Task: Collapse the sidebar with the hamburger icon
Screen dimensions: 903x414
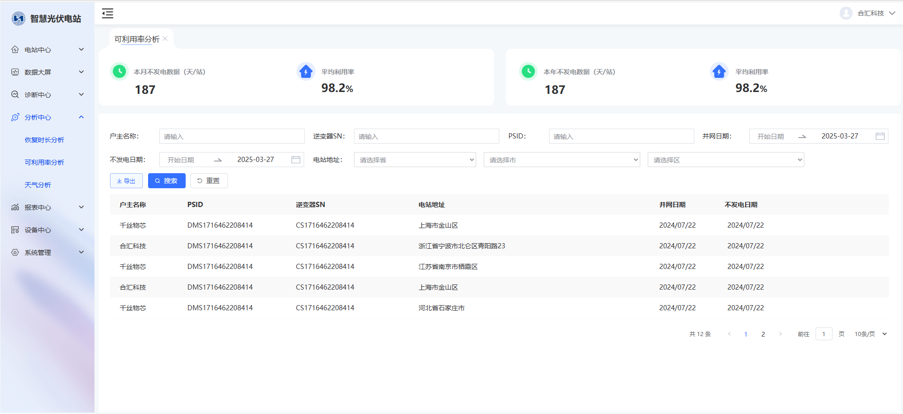Action: tap(108, 14)
